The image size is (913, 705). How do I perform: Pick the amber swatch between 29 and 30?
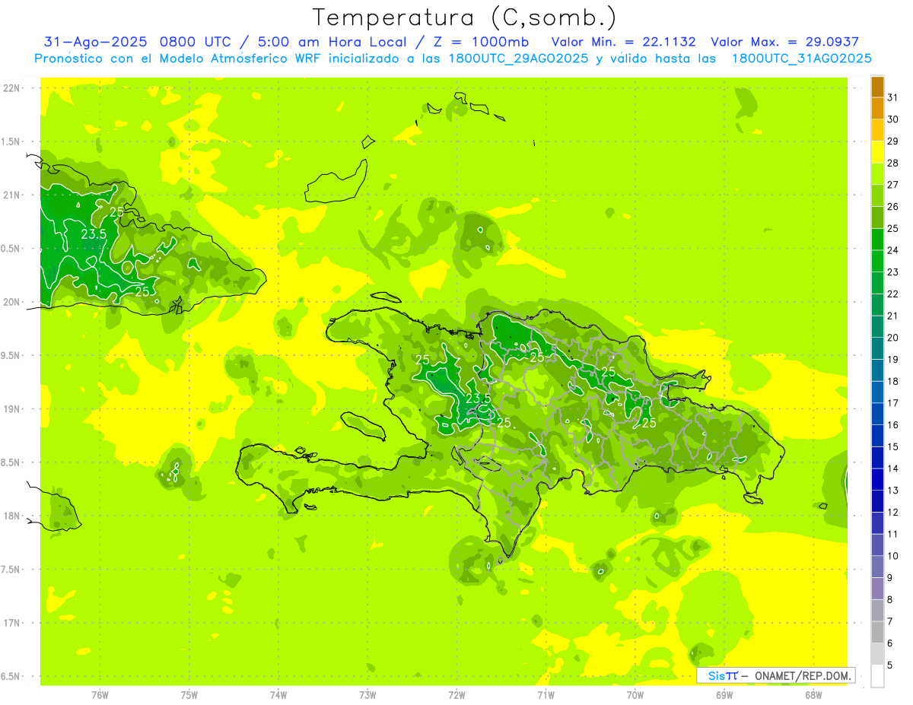coord(877,130)
